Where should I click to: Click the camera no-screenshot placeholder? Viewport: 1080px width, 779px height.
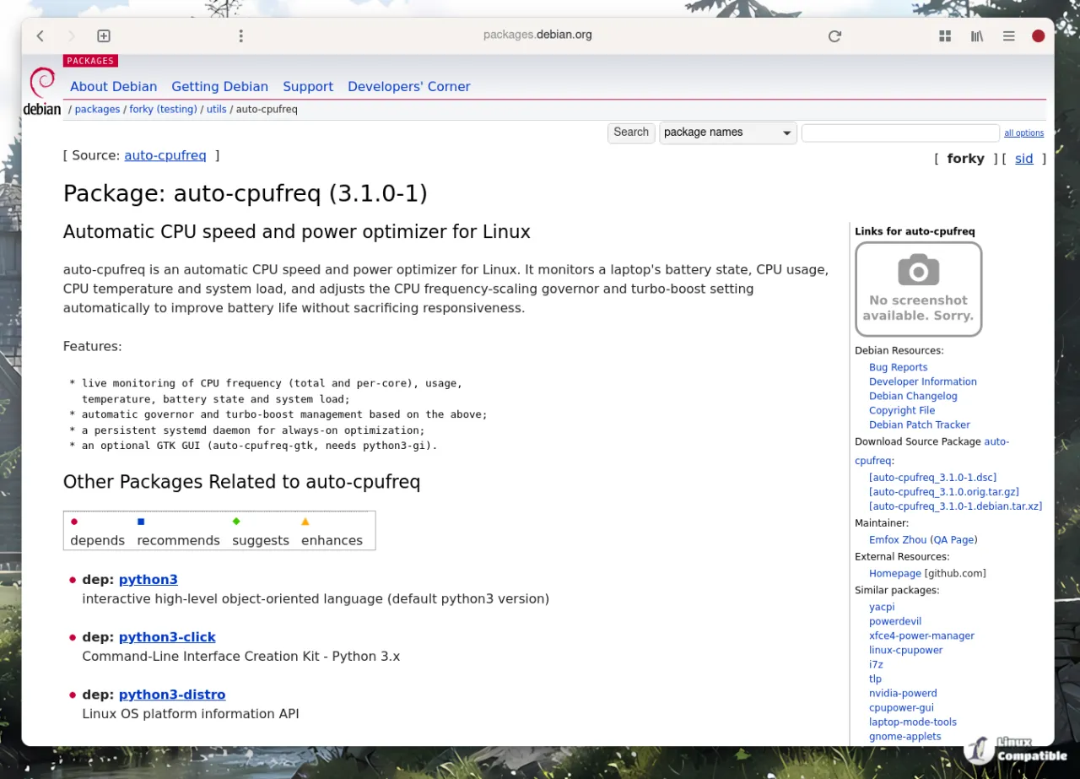(x=918, y=289)
